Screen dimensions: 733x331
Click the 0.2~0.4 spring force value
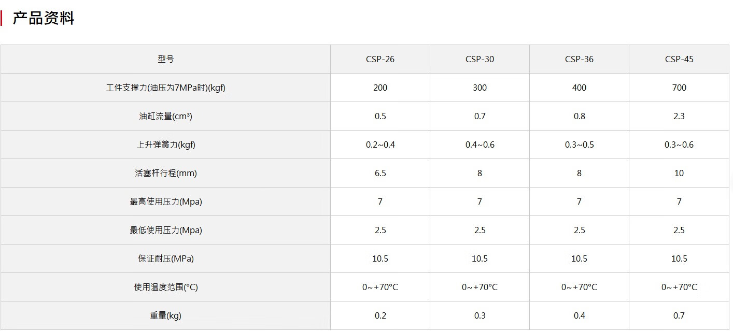click(x=380, y=145)
